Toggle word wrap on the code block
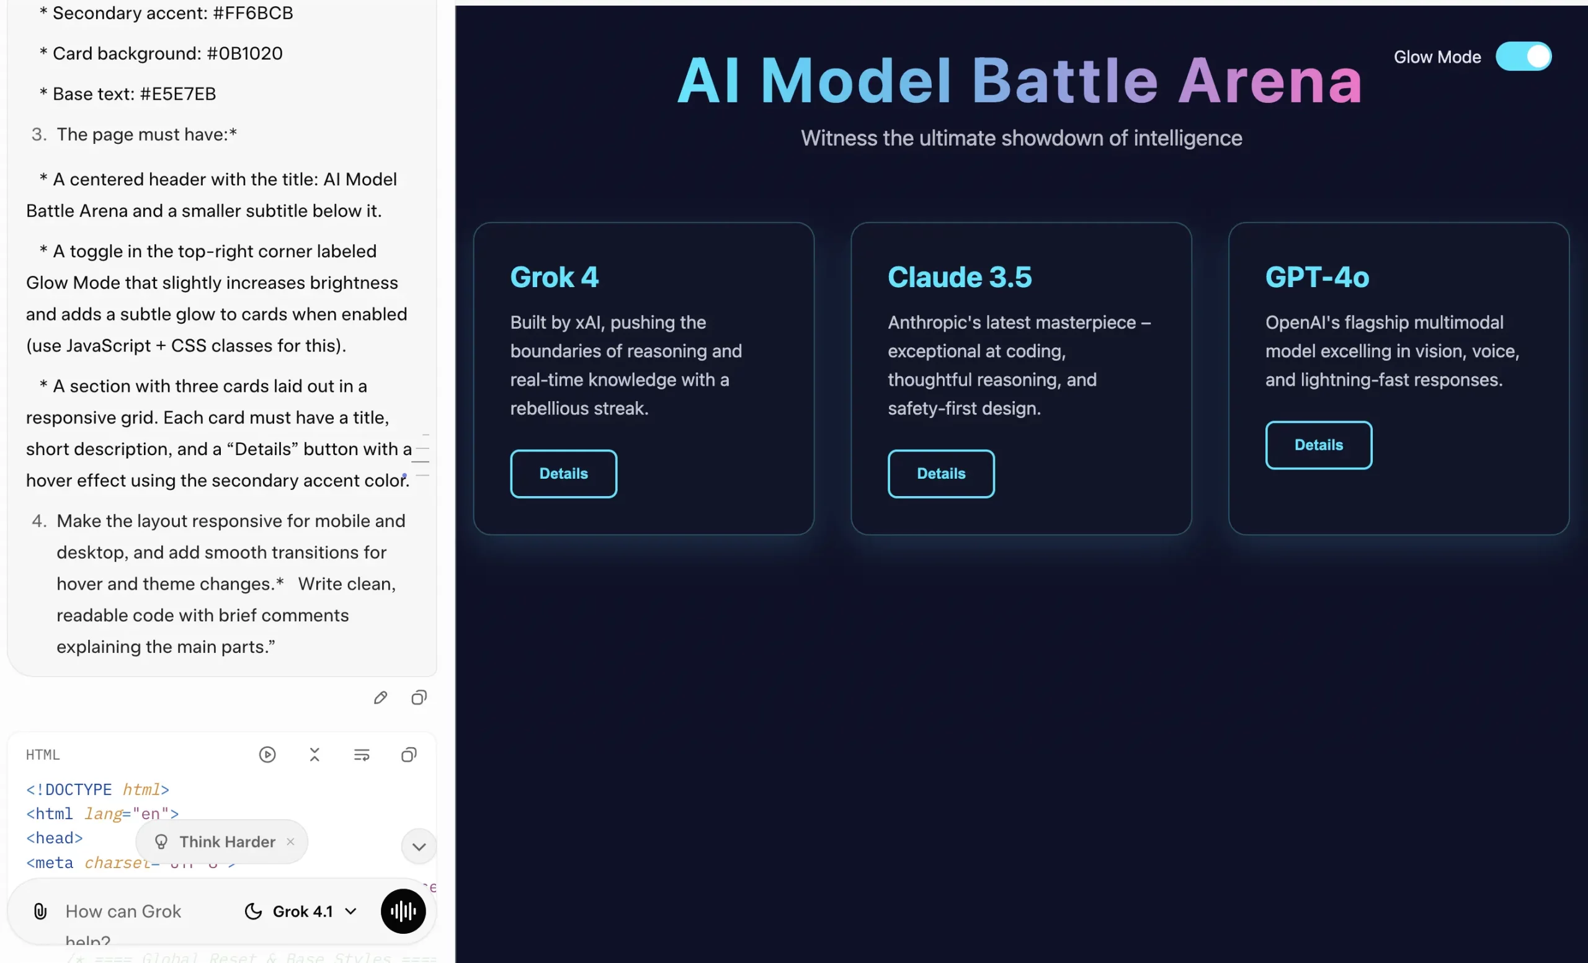 tap(362, 754)
